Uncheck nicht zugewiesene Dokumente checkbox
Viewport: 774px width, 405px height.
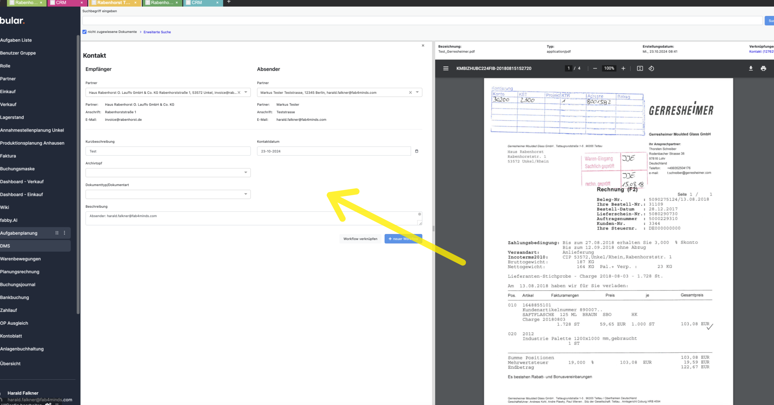click(x=85, y=32)
